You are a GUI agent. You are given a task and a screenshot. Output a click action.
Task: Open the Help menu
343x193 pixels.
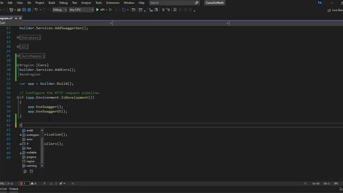coord(141,3)
